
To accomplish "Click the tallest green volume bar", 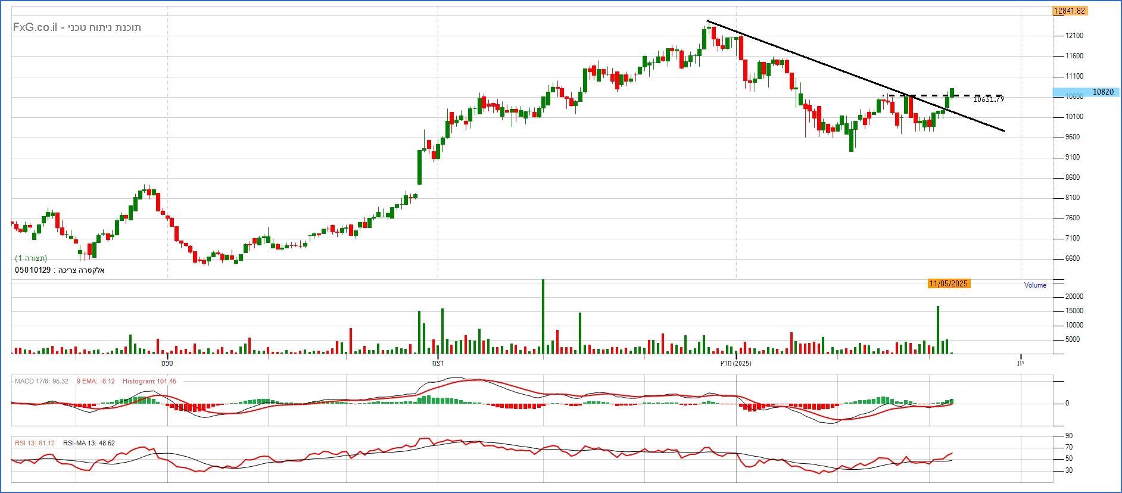I will [543, 316].
